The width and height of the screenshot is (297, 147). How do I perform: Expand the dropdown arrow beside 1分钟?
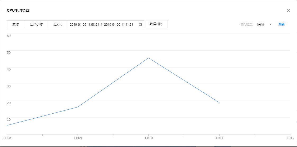pos(271,24)
